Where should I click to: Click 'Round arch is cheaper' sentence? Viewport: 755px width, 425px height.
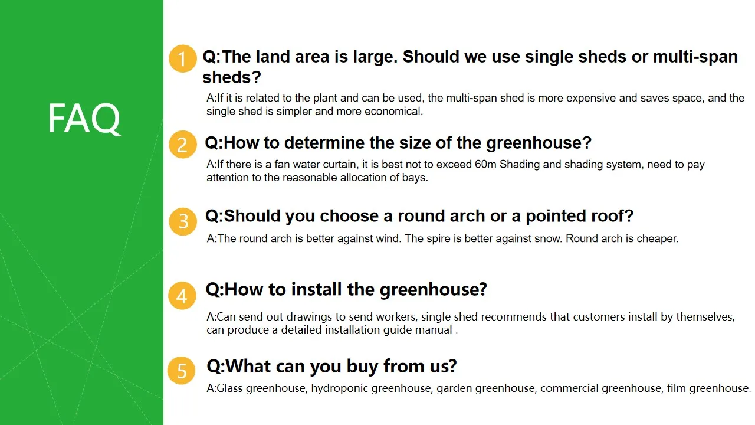coord(622,239)
